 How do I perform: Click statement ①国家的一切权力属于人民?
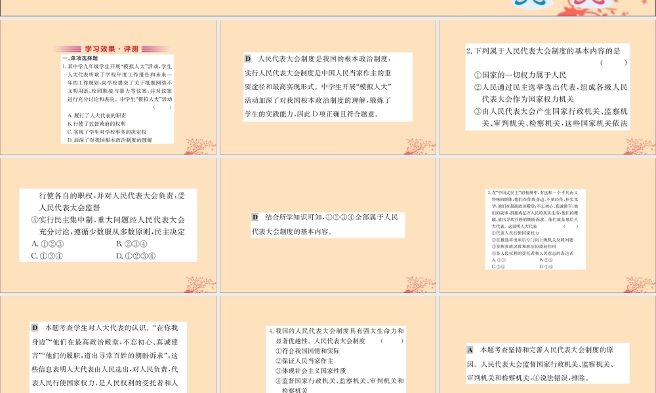click(x=520, y=75)
